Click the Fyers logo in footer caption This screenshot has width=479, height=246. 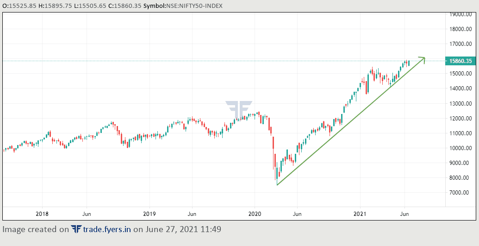tap(76, 229)
